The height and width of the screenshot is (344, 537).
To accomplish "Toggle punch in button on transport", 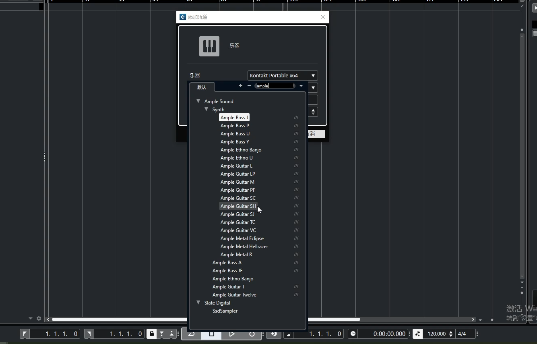I will [161, 334].
